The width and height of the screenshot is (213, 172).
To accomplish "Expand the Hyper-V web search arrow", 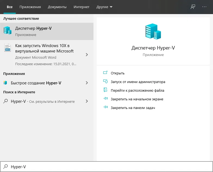I will 87,101.
